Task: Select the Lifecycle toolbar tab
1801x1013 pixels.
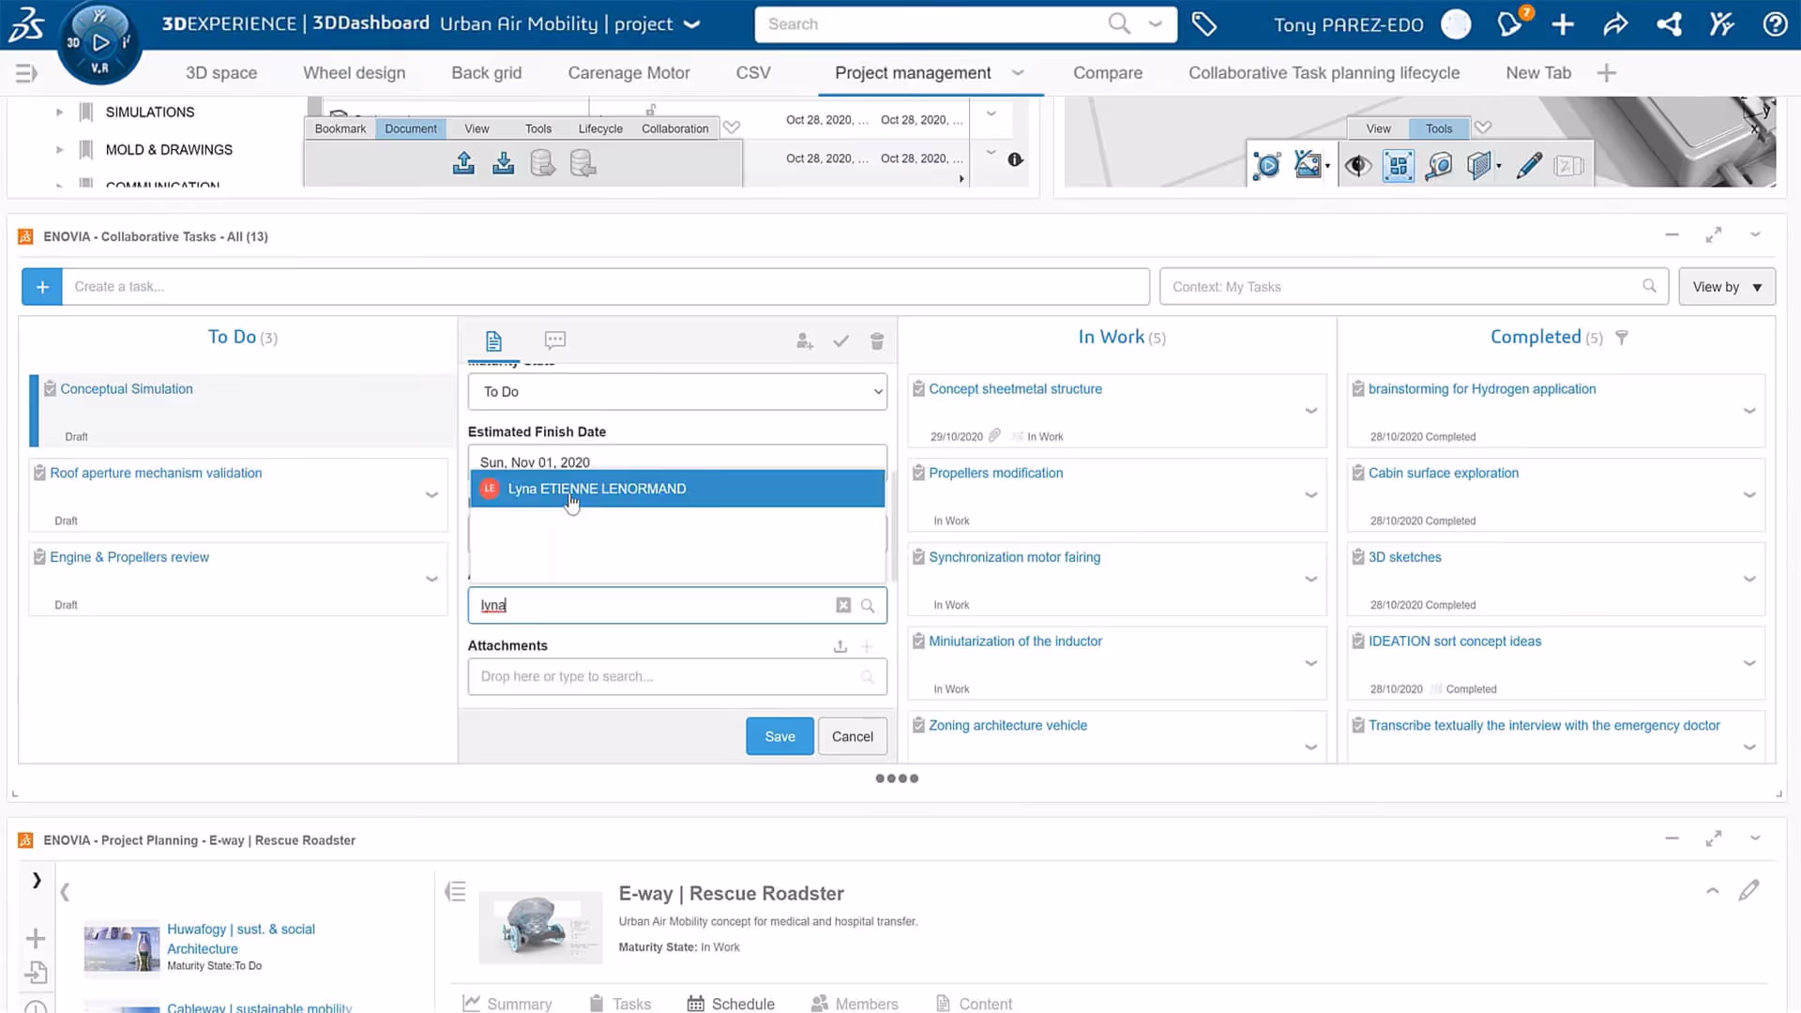Action: click(x=600, y=129)
